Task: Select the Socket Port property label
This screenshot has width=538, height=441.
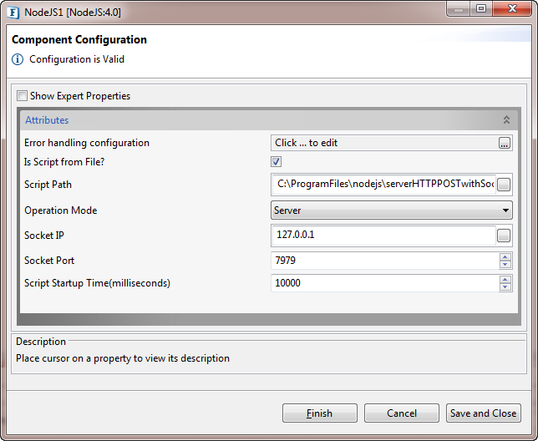Action: (49, 261)
